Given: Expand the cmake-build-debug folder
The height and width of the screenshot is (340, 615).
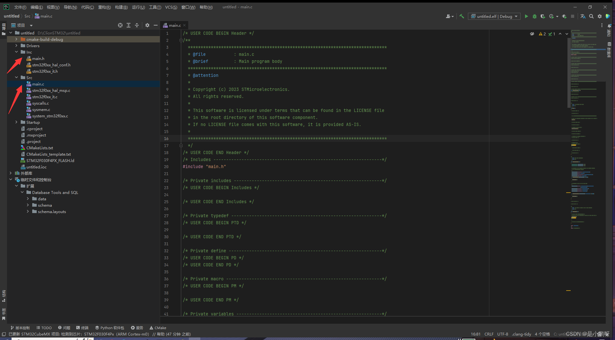Looking at the screenshot, I should coord(16,39).
